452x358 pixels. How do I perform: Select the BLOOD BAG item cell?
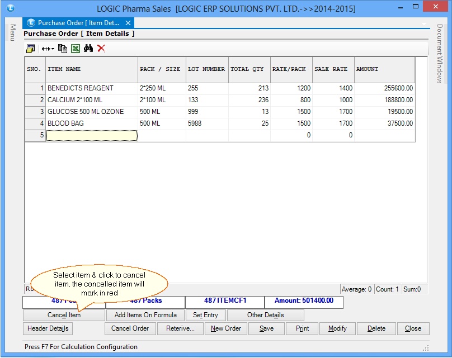coord(92,124)
